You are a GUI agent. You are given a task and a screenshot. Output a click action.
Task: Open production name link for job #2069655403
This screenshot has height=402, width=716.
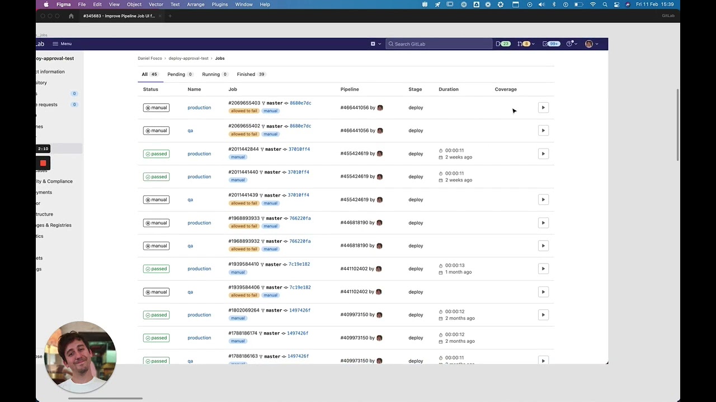click(199, 108)
